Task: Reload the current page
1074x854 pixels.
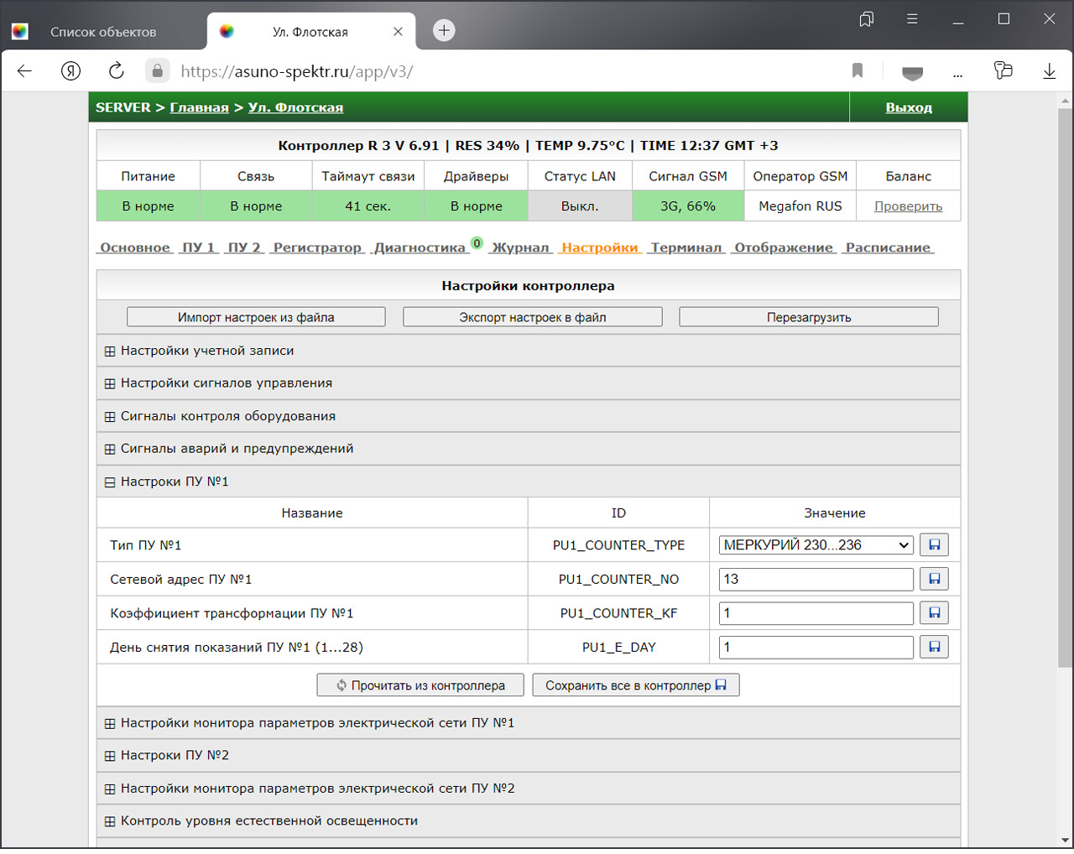Action: pos(116,71)
